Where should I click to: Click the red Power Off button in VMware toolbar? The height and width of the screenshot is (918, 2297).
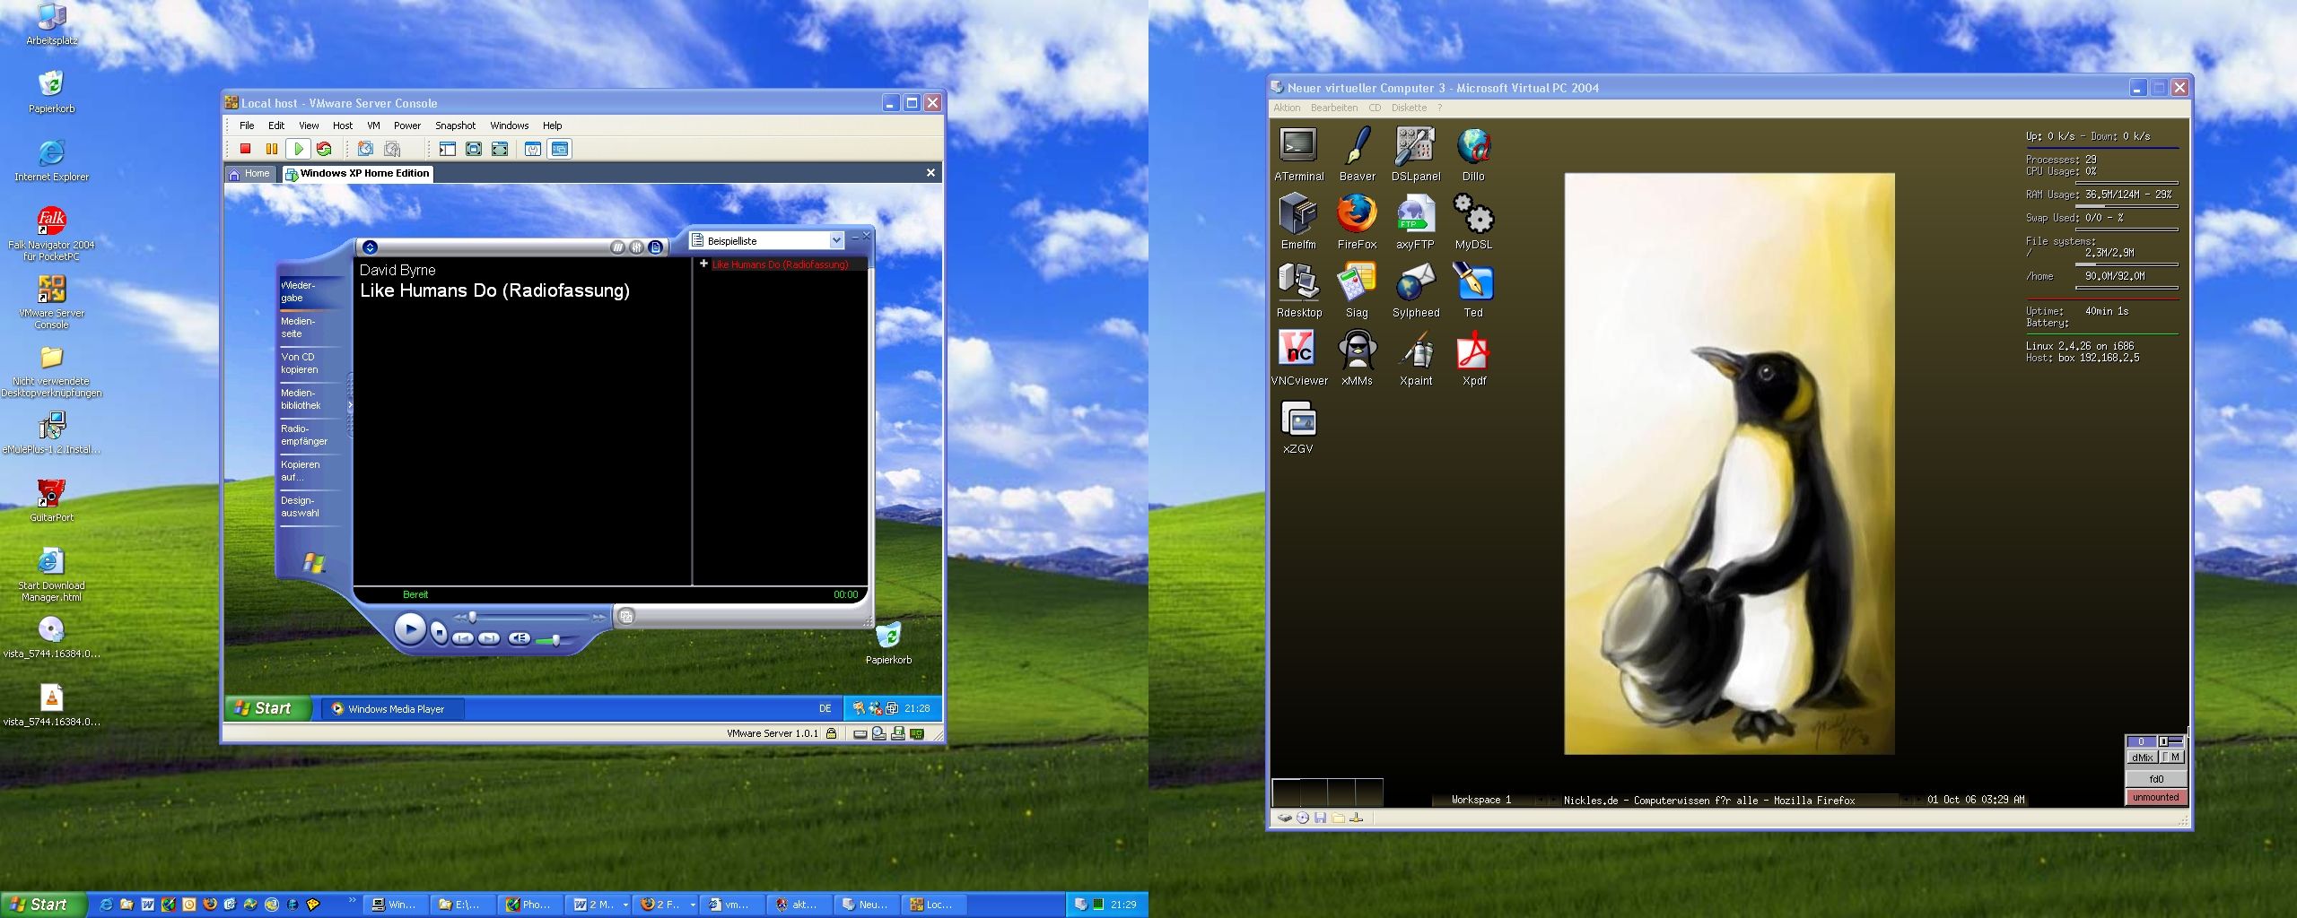click(x=245, y=149)
